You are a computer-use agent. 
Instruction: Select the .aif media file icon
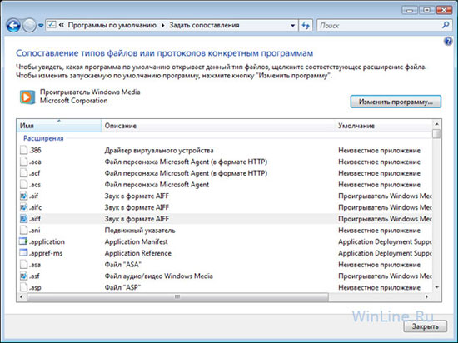(x=23, y=196)
